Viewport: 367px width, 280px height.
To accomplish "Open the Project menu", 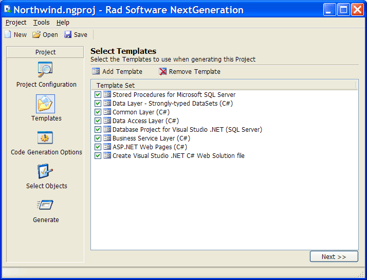I will pyautogui.click(x=16, y=23).
